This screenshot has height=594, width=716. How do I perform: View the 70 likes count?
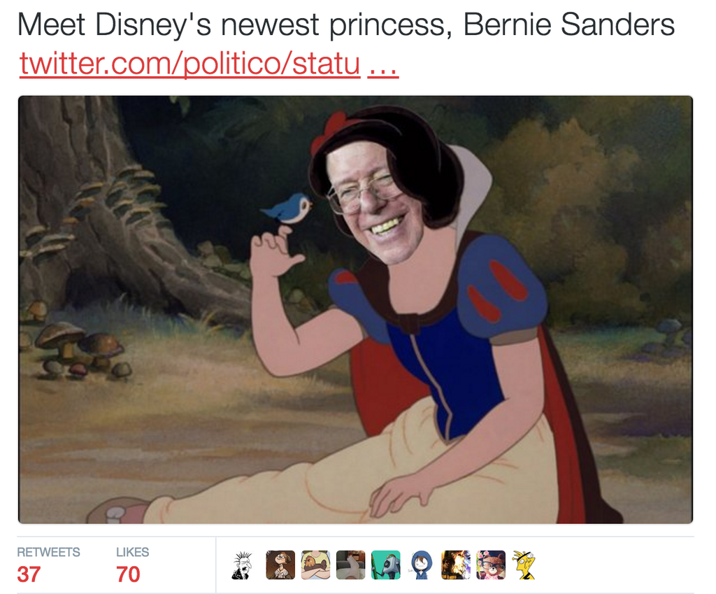pyautogui.click(x=129, y=574)
